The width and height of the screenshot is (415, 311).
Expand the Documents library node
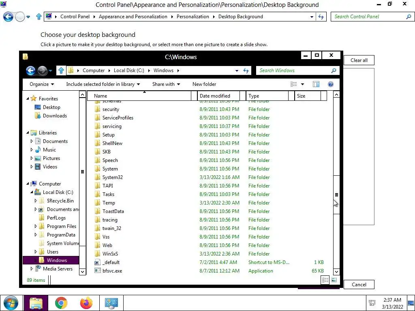coord(32,141)
